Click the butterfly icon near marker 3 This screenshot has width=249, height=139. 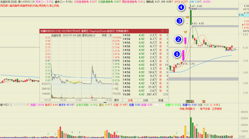pyautogui.click(x=187, y=17)
